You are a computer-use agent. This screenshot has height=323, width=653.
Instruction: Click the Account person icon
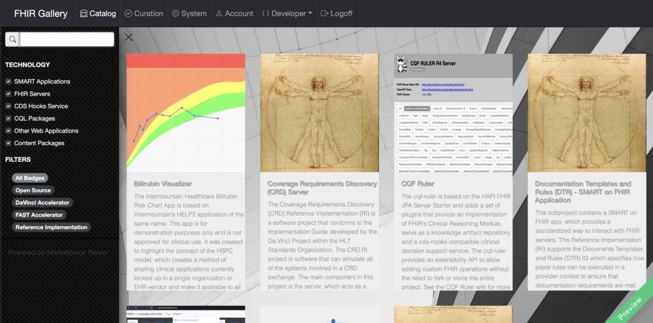[219, 13]
